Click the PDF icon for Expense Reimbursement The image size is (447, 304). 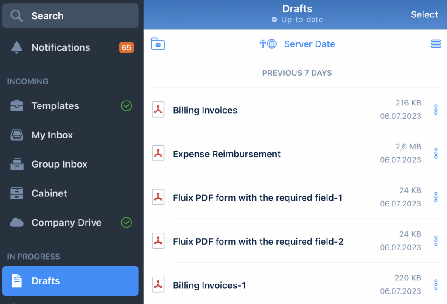tap(158, 153)
